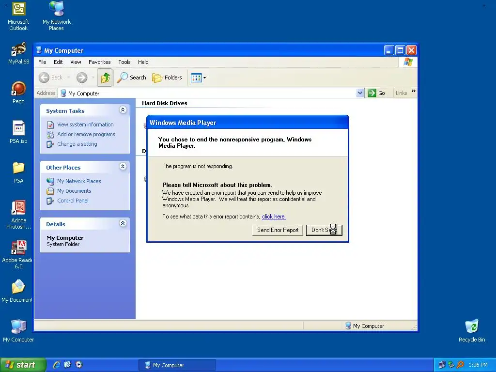Open the Back history dropdown arrow
This screenshot has width=496, height=372.
(69, 77)
